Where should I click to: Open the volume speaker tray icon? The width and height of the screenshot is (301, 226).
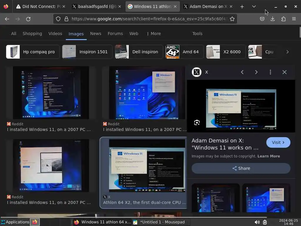click(257, 222)
